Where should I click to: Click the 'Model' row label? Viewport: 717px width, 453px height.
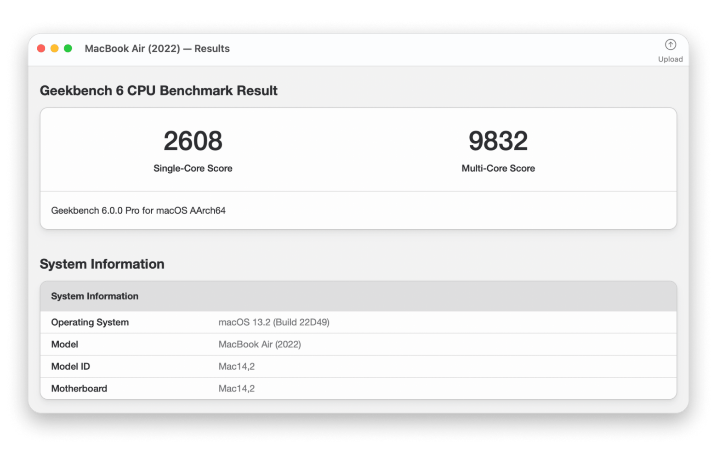[x=65, y=345]
